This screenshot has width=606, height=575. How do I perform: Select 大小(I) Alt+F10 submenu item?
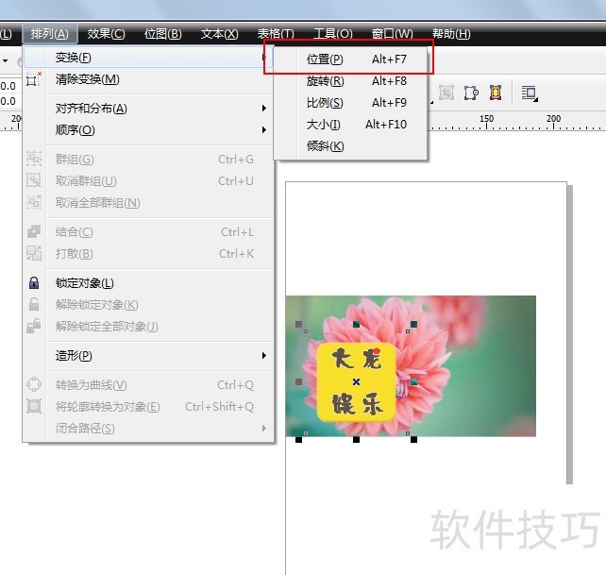tap(350, 124)
